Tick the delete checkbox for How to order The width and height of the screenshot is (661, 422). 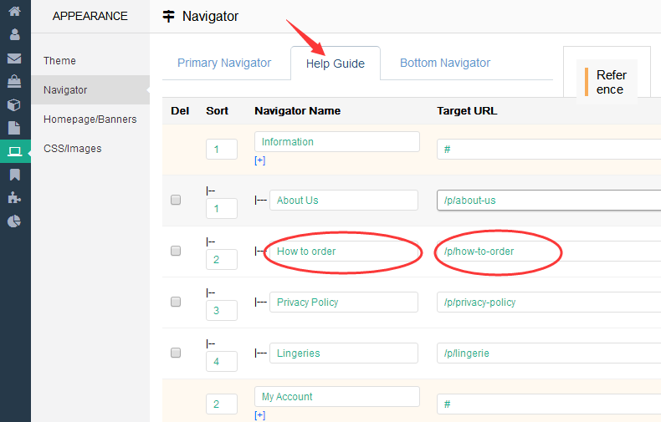176,251
